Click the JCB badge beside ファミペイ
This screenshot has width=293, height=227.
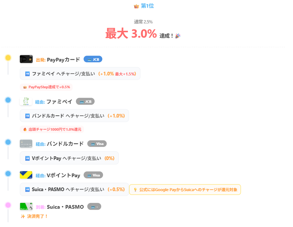85,101
